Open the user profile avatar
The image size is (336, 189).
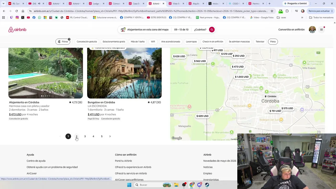click(x=312, y=30)
